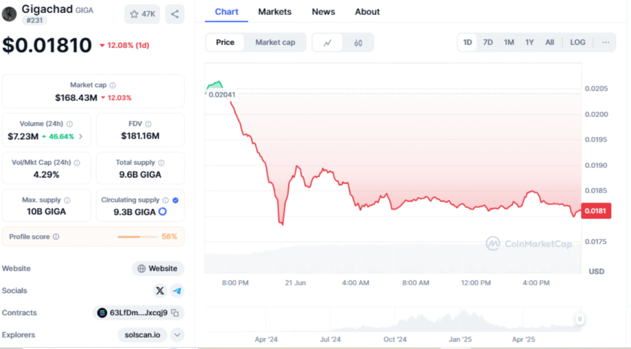Toggle chart to Price view
Screen dimensions: 631x349
click(x=225, y=42)
